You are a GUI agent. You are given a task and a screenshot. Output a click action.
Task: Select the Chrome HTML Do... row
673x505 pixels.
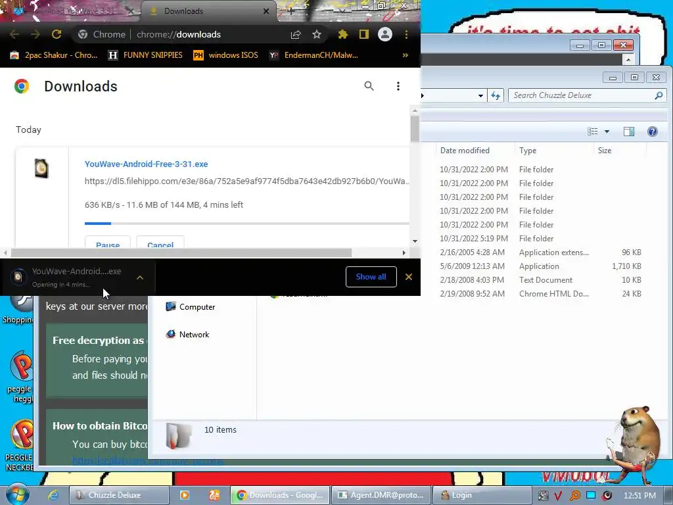pyautogui.click(x=541, y=294)
